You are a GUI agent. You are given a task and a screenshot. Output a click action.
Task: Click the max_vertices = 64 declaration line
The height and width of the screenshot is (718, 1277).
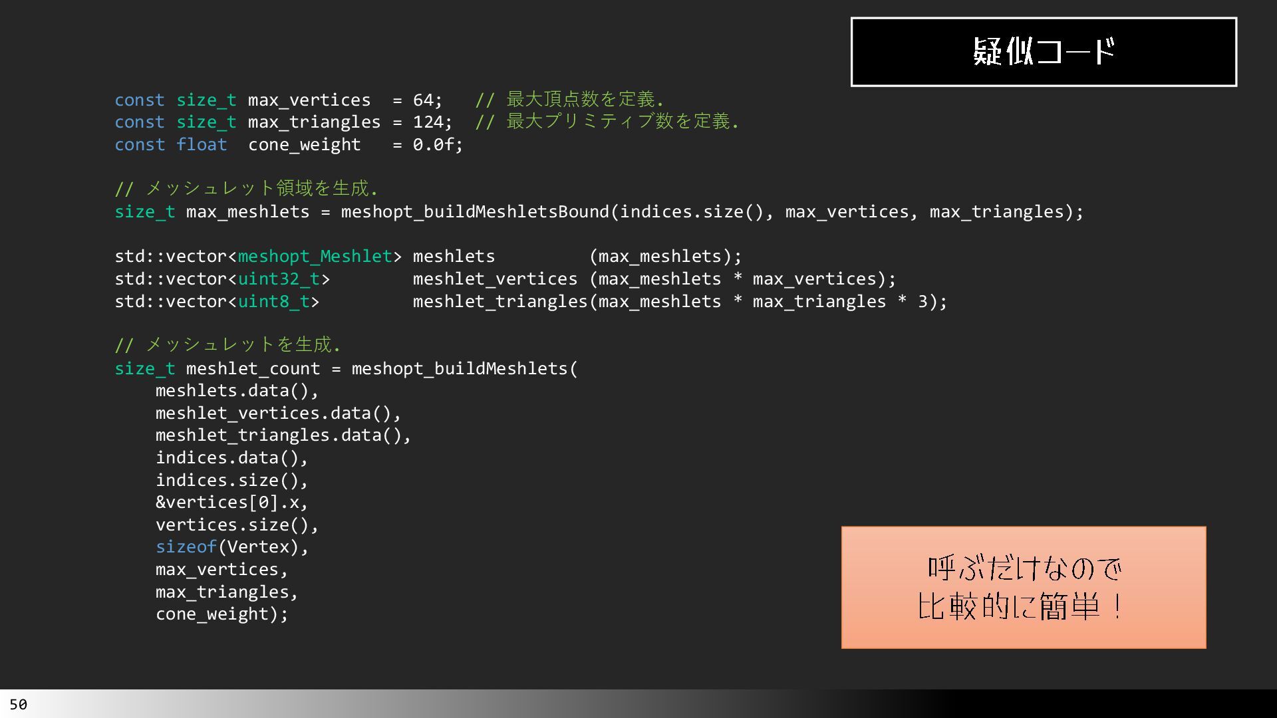278,100
